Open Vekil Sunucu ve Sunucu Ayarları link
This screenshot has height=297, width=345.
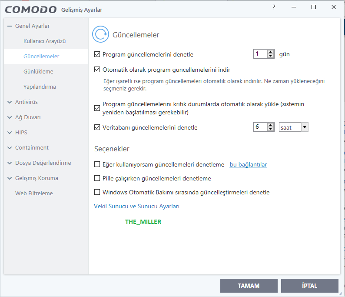[x=136, y=206]
